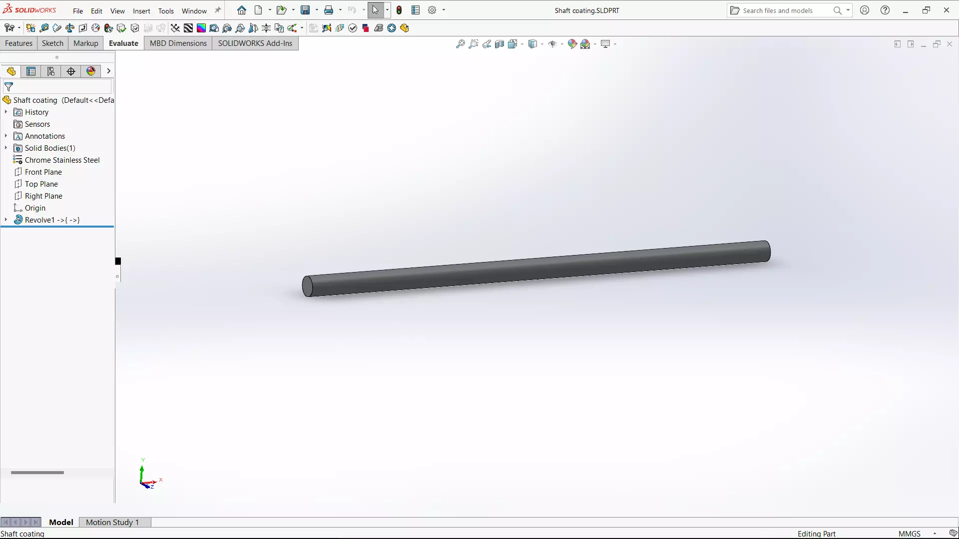
Task: Toggle Curvature color display
Action: click(201, 28)
